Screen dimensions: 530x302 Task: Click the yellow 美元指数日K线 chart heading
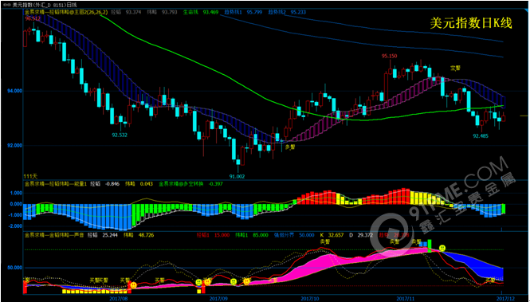pyautogui.click(x=471, y=23)
